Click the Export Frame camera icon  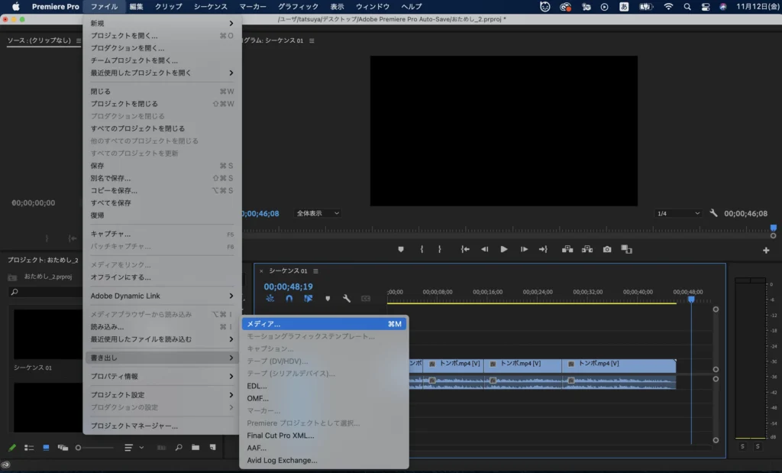(607, 249)
